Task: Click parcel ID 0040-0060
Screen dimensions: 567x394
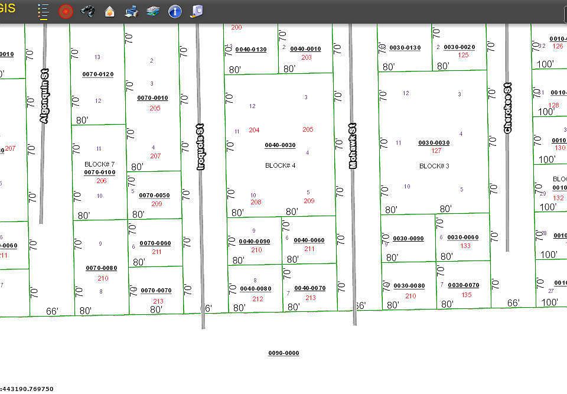Action: point(309,240)
